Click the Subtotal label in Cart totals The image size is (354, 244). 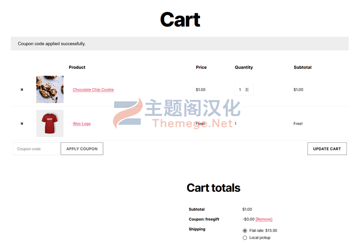[x=196, y=209]
